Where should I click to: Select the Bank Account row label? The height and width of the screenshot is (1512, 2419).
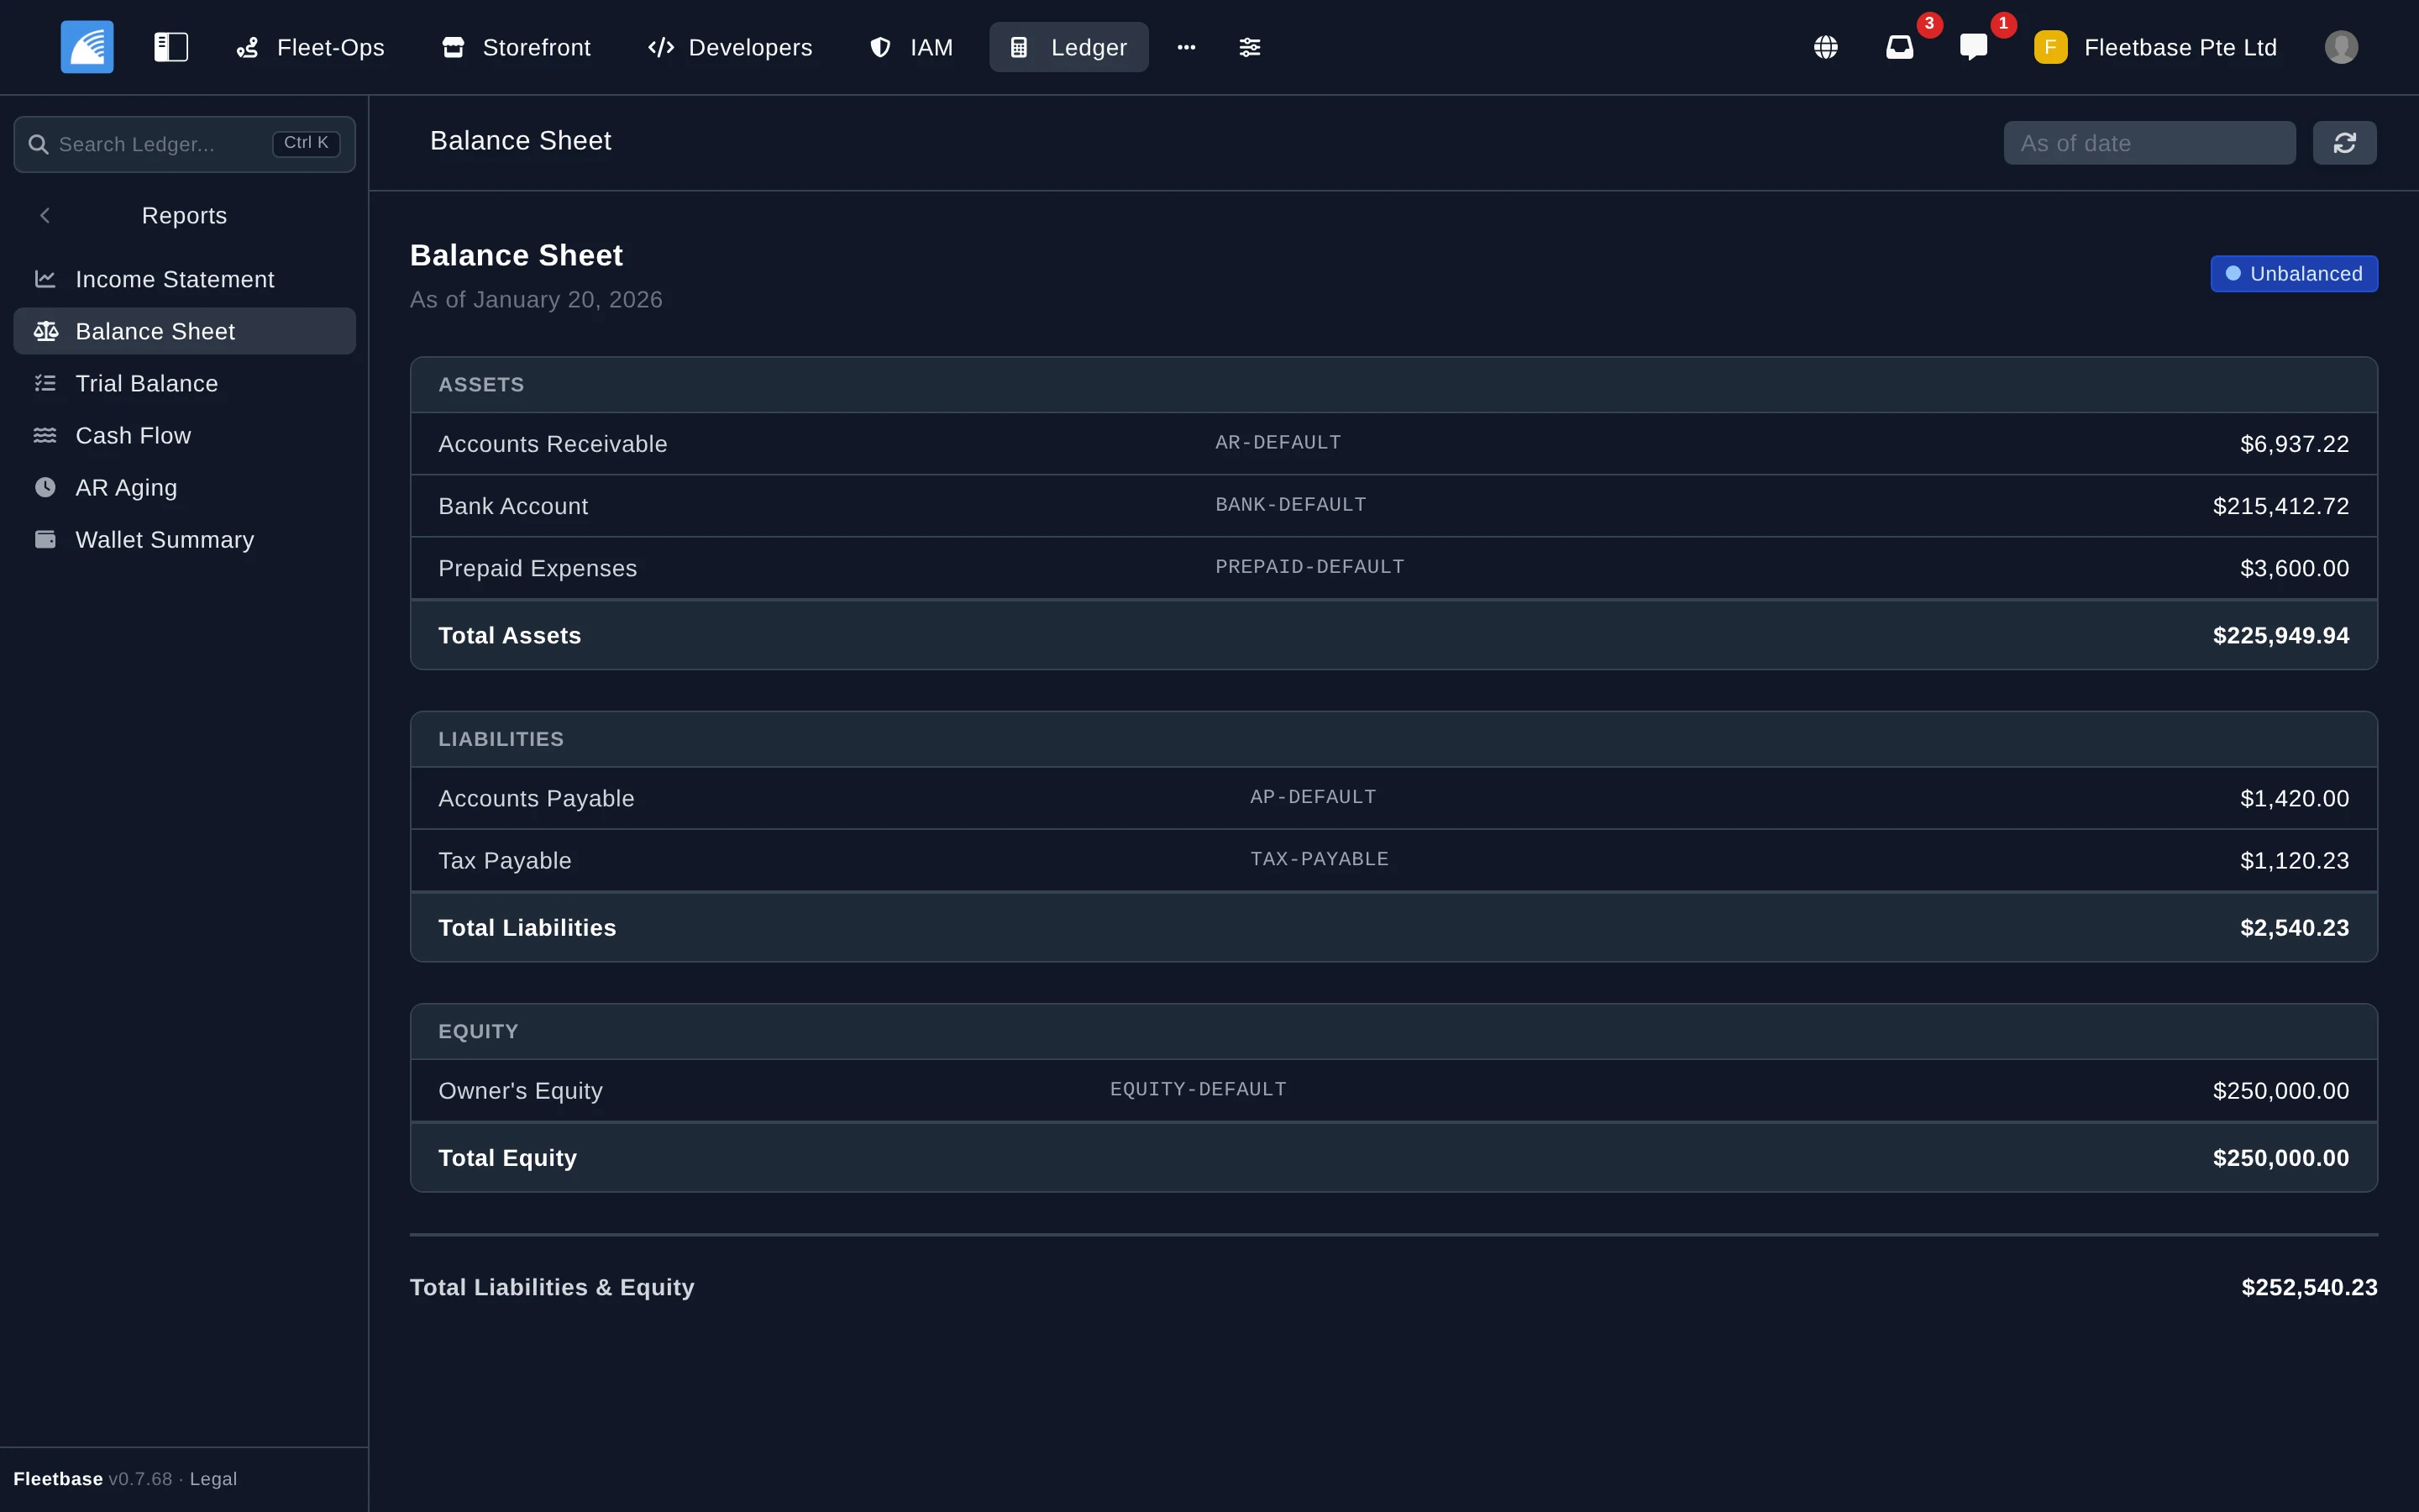513,506
